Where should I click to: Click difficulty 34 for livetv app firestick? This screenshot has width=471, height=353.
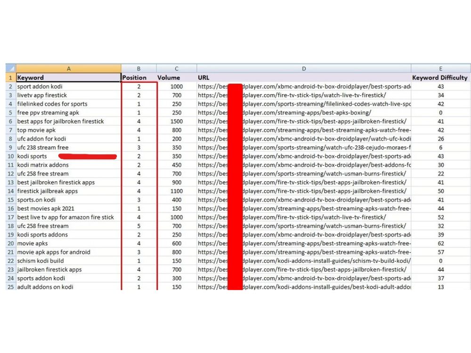[441, 95]
